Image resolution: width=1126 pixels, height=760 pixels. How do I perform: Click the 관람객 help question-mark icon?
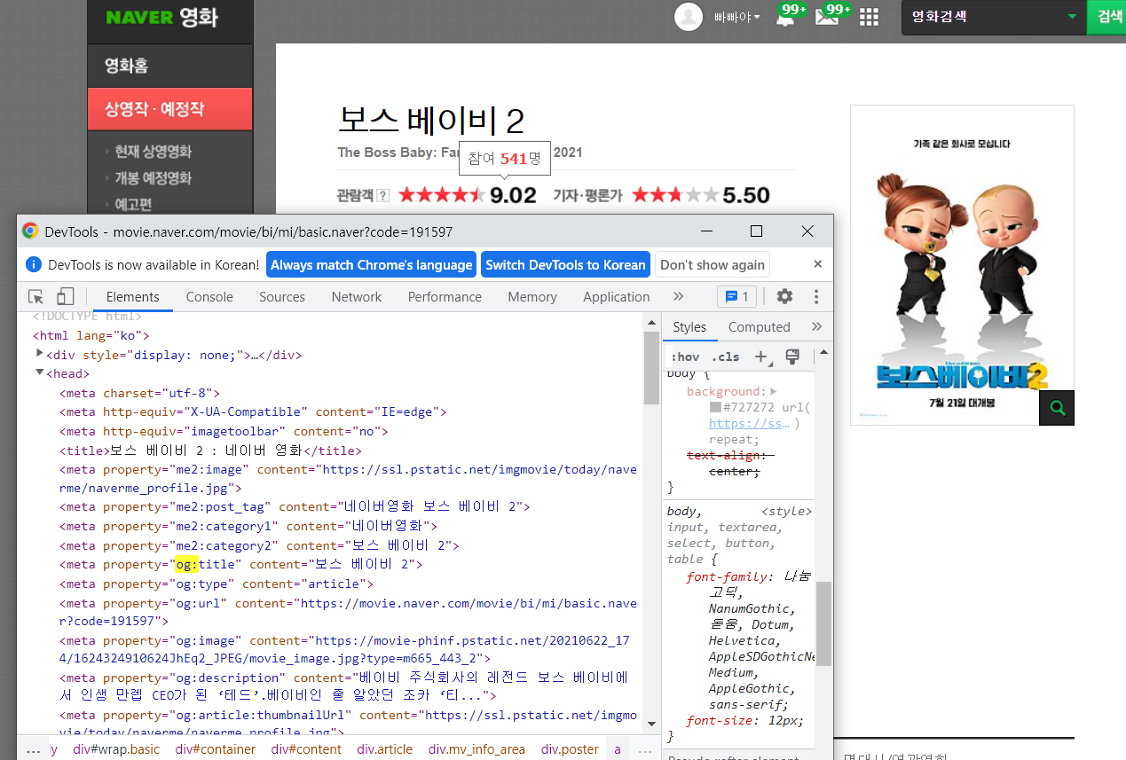(382, 195)
